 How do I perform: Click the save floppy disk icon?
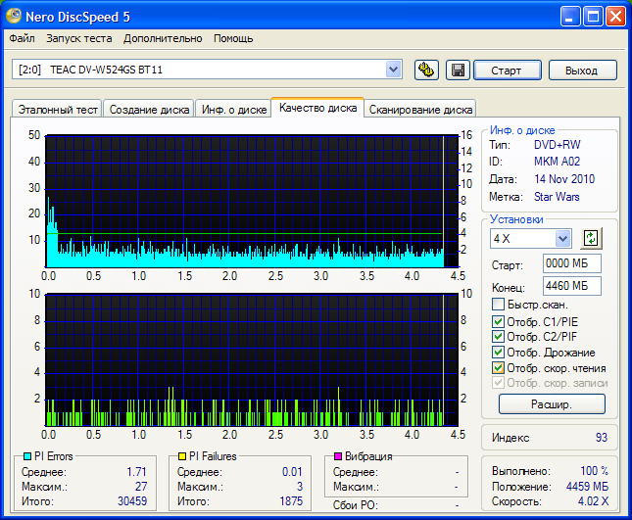(457, 70)
